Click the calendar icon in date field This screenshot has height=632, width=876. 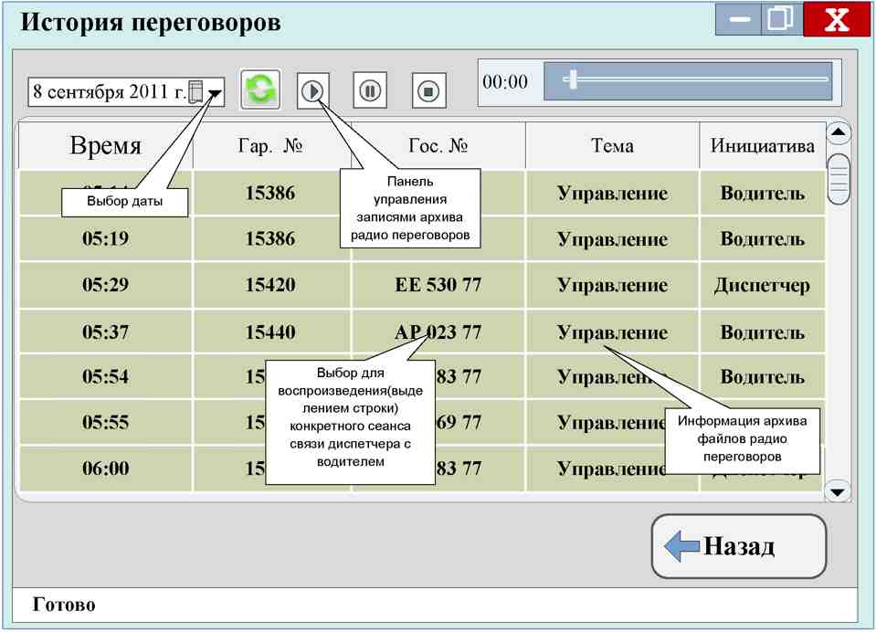coord(196,91)
